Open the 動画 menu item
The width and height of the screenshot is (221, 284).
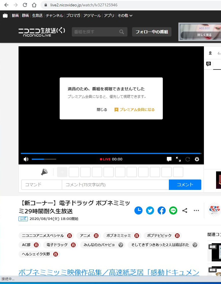(x=15, y=16)
